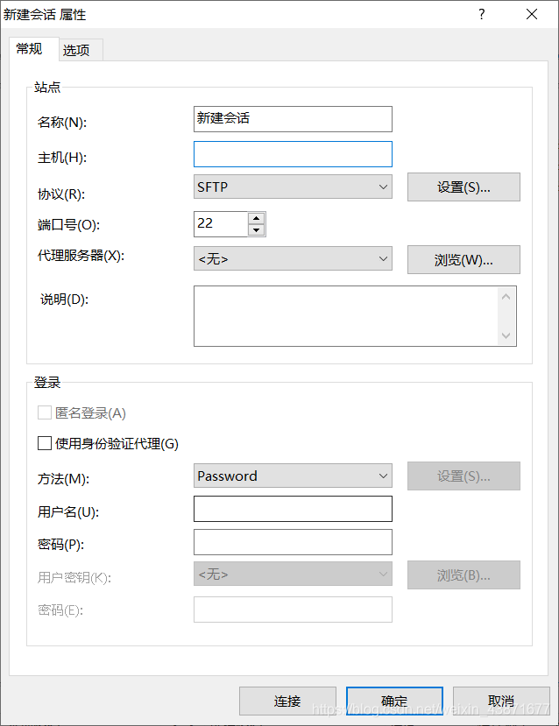Open the 代理服务器 proxy server dropdown

(x=293, y=259)
